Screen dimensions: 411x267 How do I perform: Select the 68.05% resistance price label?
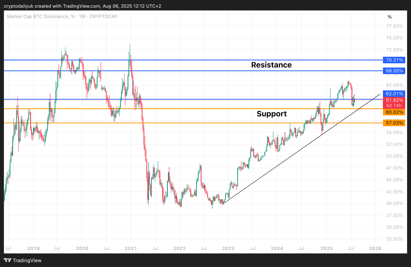[394, 71]
